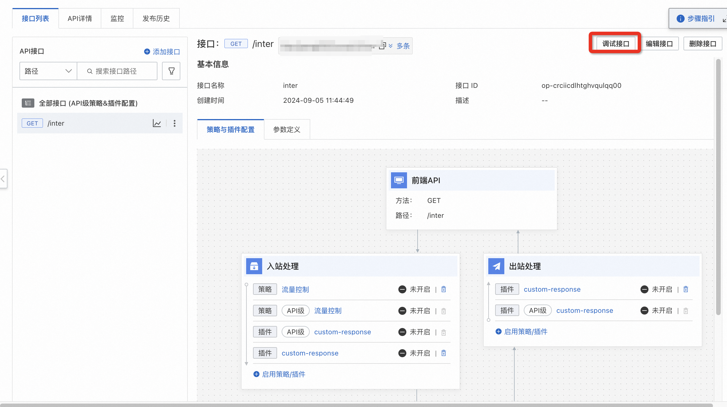Open outbound custom-response plugin link (non API级)
This screenshot has height=407, width=727.
click(x=552, y=289)
